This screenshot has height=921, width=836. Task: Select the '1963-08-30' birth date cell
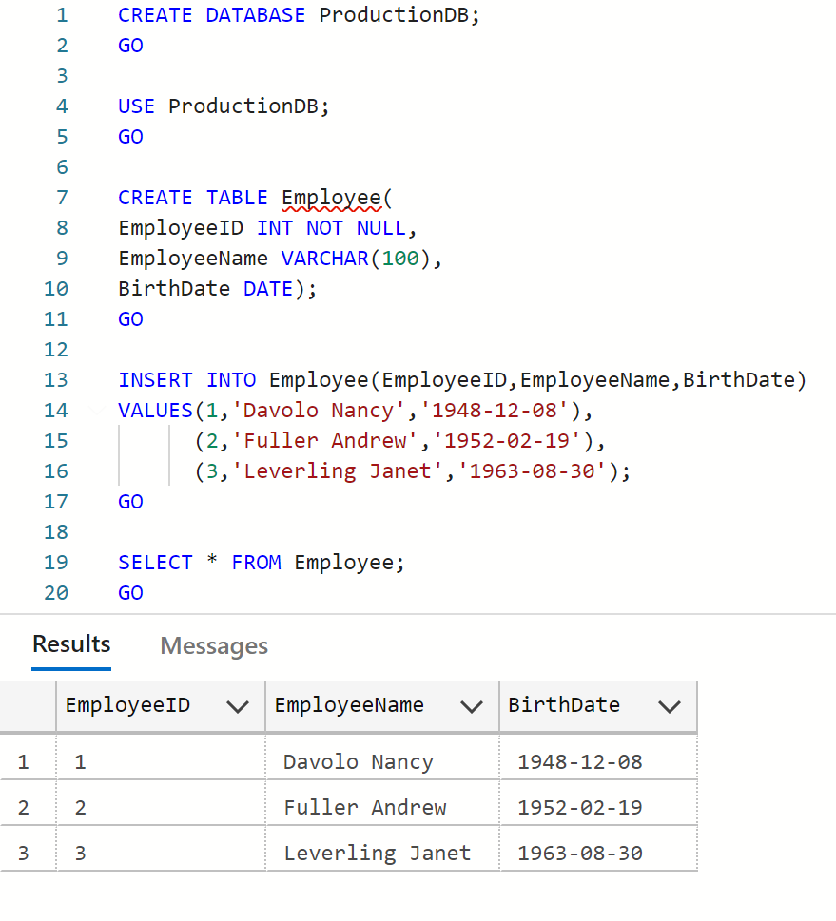[580, 853]
